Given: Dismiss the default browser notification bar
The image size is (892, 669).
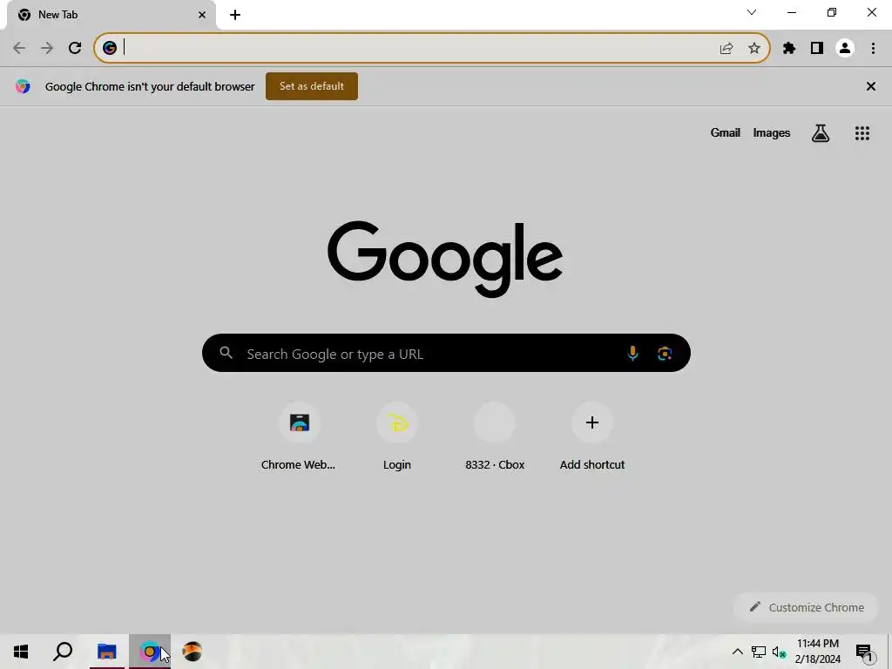Looking at the screenshot, I should pos(871,86).
